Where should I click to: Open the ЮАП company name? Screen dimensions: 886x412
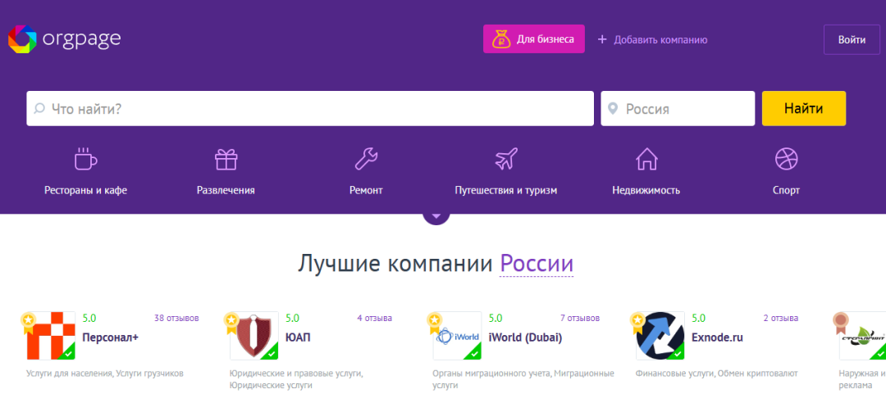(299, 337)
